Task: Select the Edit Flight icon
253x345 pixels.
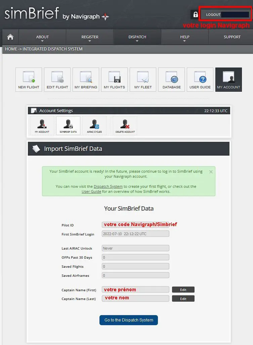Action: click(57, 80)
